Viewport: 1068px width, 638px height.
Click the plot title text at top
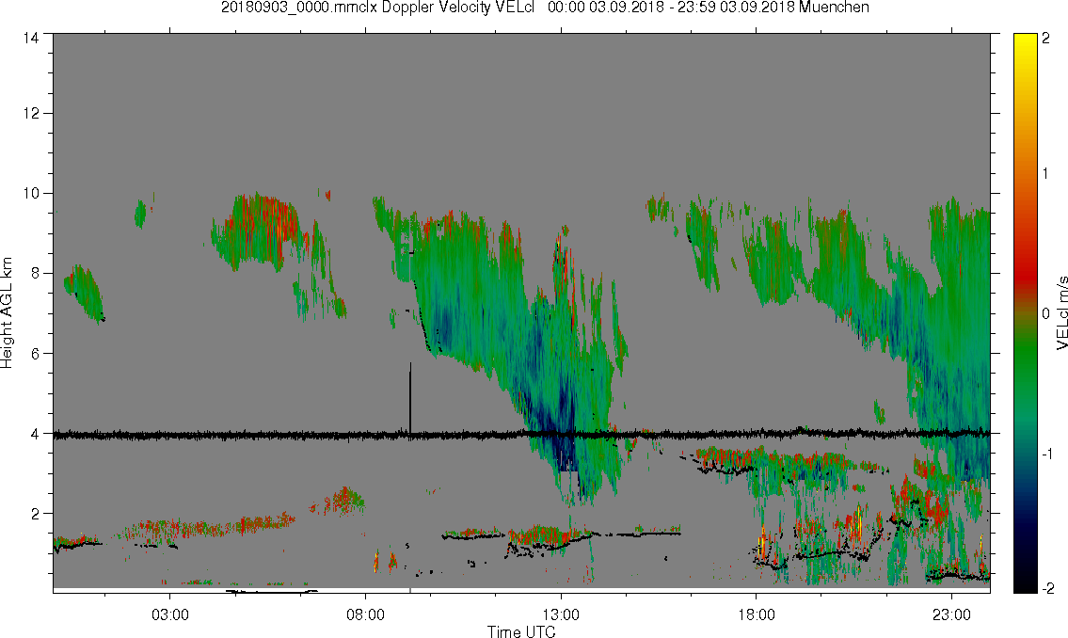coord(545,8)
